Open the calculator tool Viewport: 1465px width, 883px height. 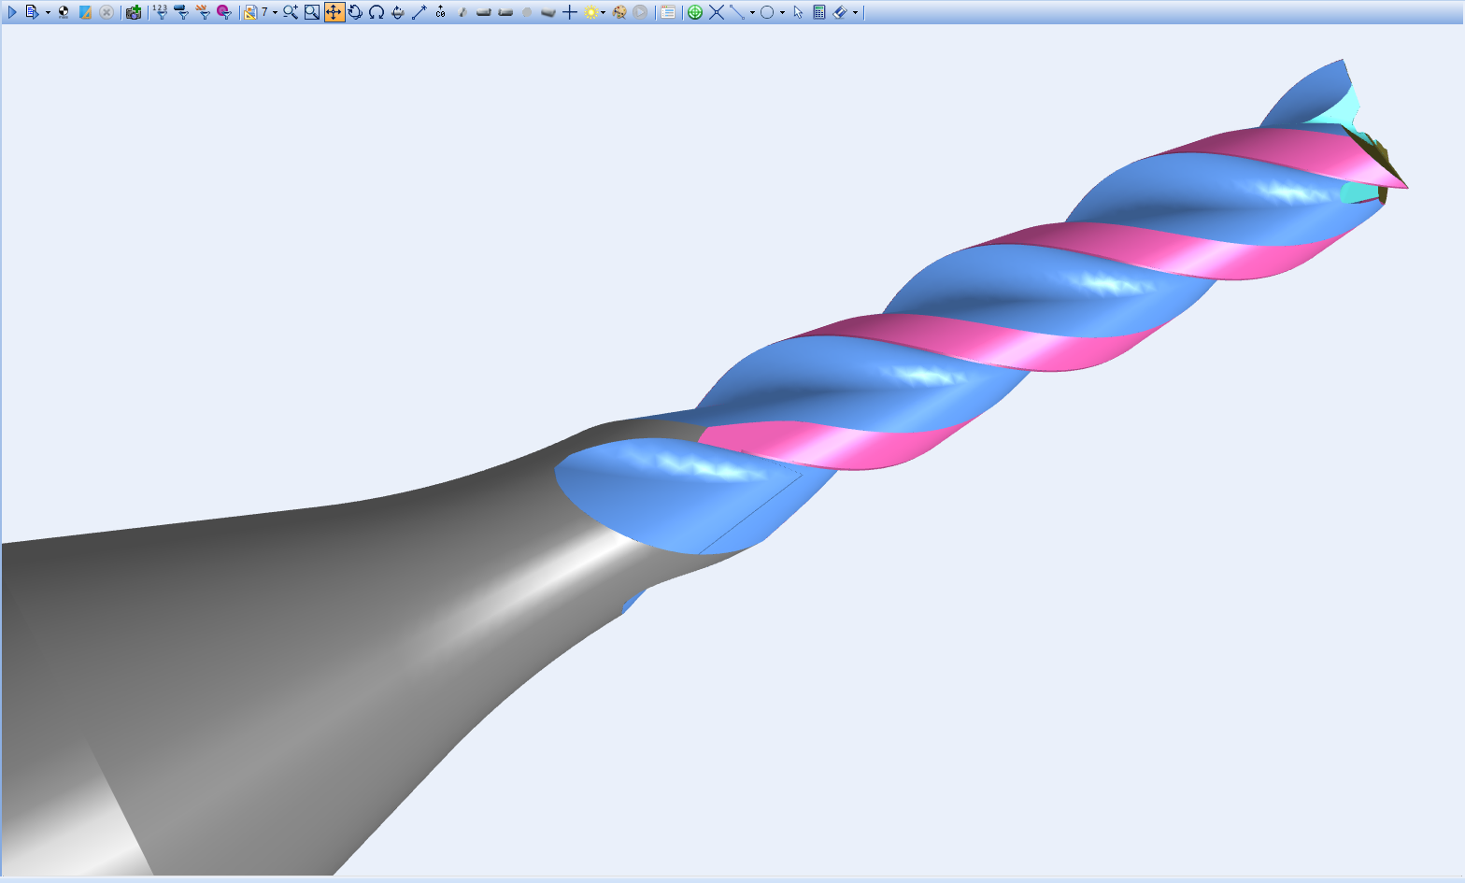click(x=819, y=12)
